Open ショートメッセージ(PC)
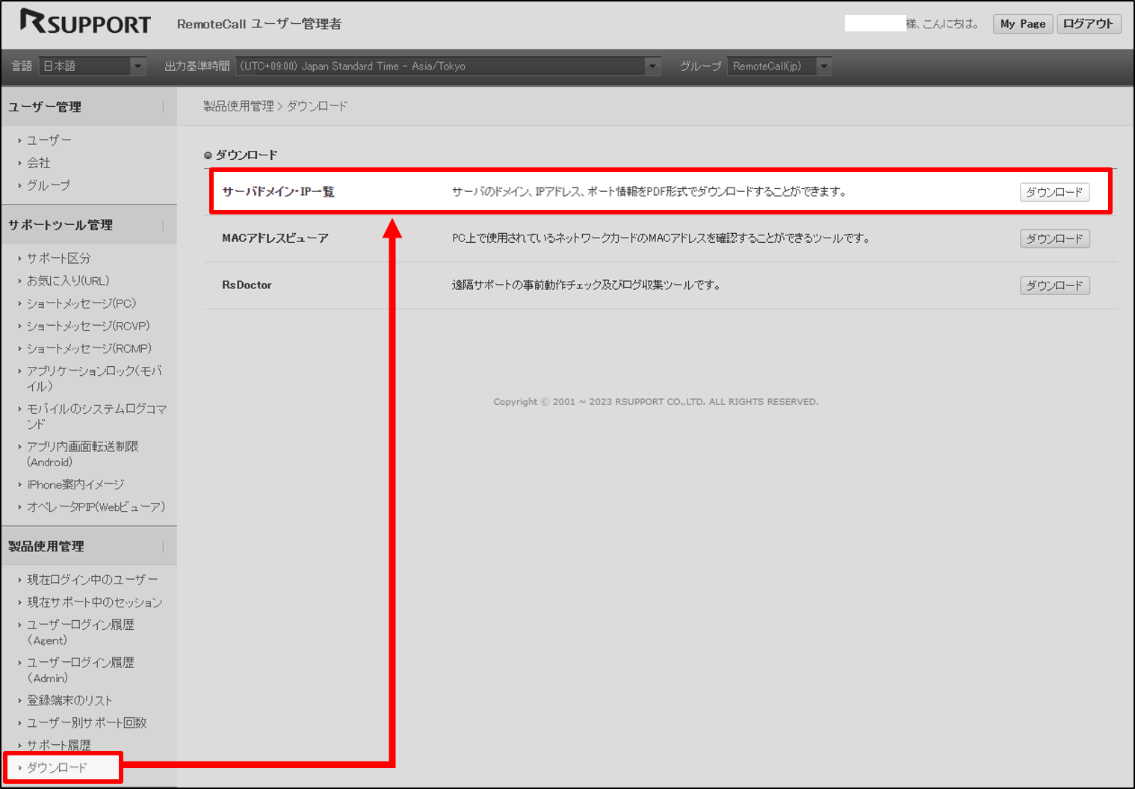1135x789 pixels. 81,303
